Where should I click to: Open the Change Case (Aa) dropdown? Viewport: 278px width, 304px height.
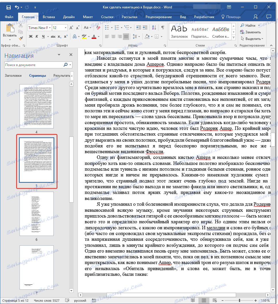point(87,28)
